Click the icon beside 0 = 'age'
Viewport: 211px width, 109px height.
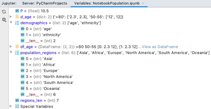[x=22, y=29]
